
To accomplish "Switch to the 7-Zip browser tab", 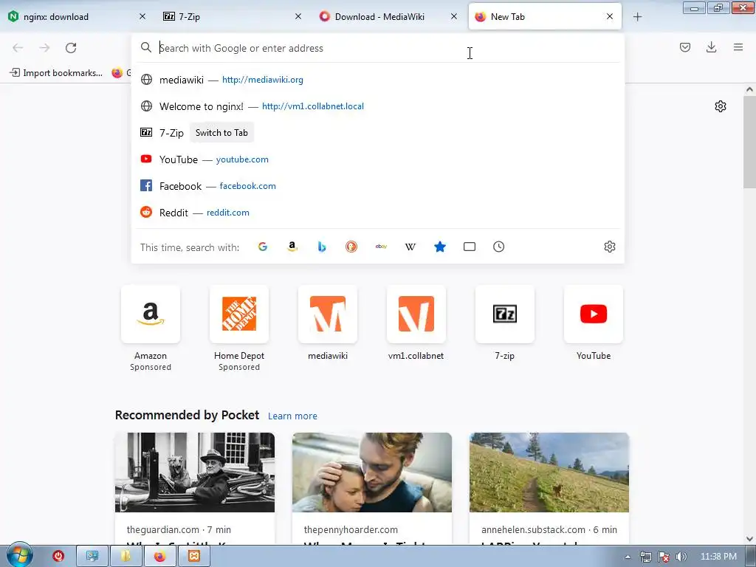I will click(227, 16).
